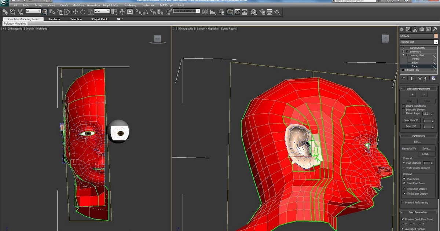The width and height of the screenshot is (440, 231).
Task: Click Show End Result icon
Action: tap(412, 78)
